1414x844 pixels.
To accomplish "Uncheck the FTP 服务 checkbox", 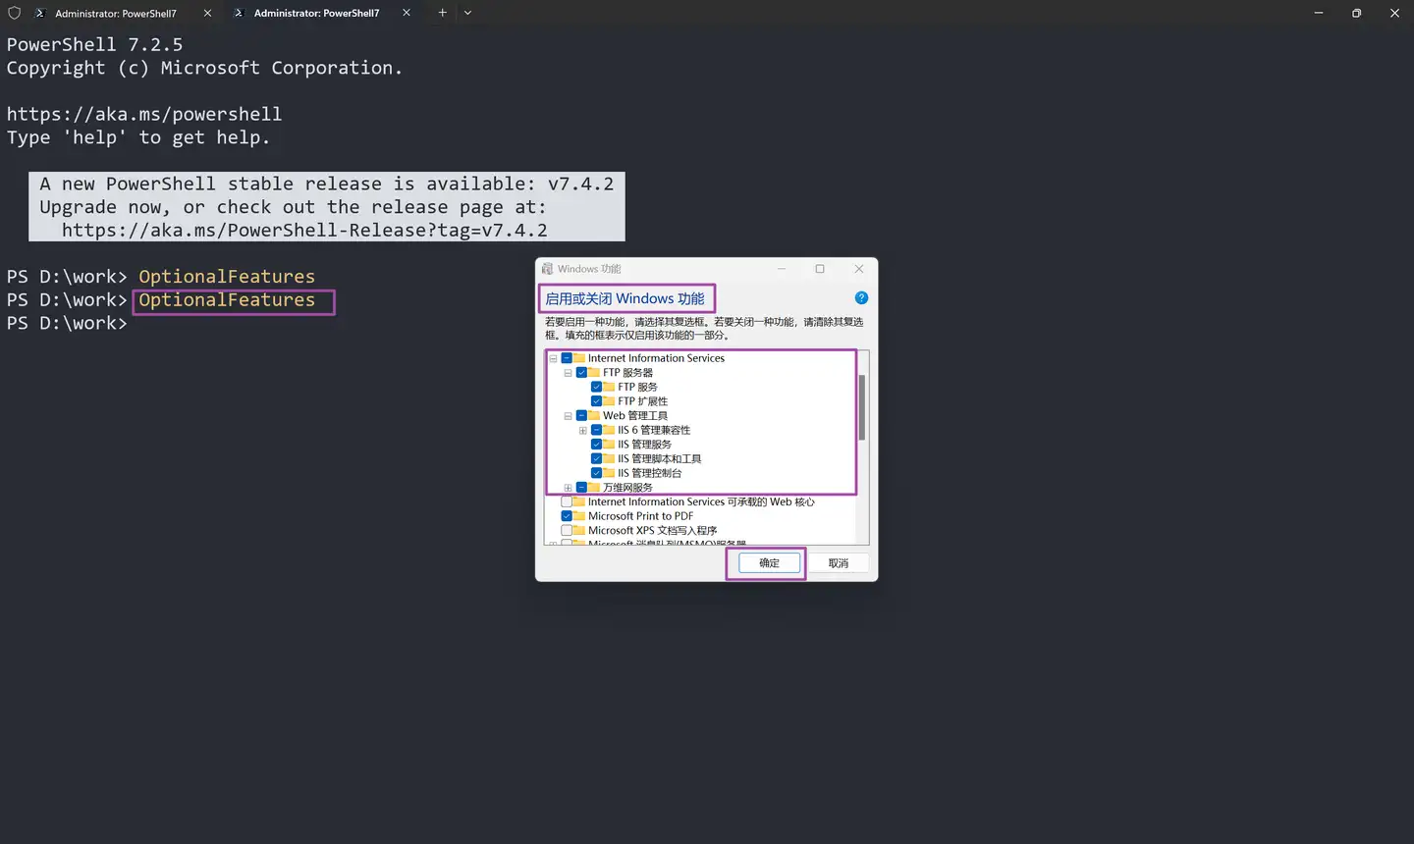I will pos(596,387).
